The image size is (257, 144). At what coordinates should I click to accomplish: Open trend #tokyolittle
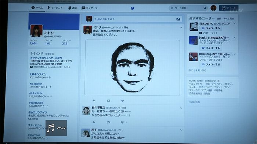point(36,93)
